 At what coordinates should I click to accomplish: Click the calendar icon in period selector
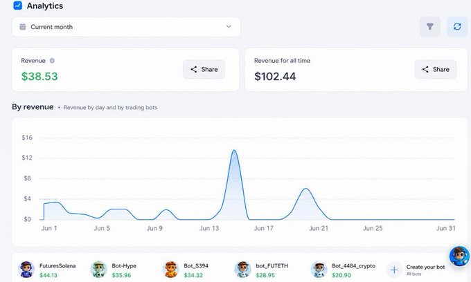[23, 27]
